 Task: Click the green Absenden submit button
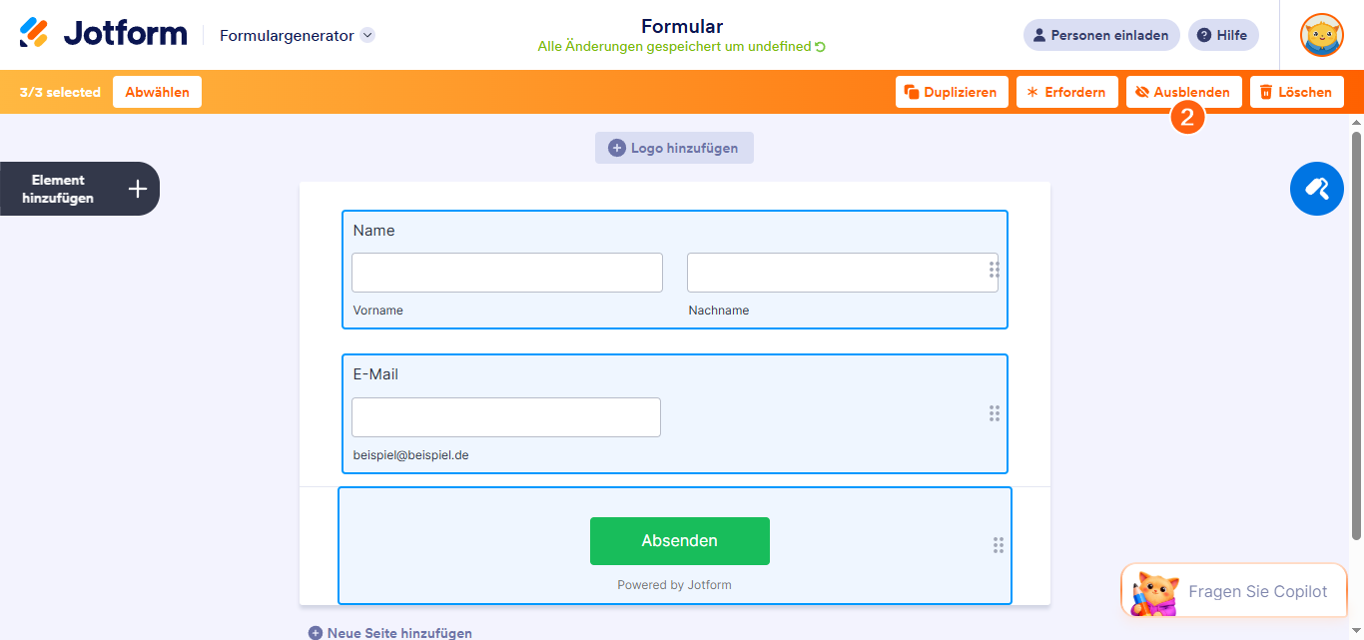[x=680, y=541]
